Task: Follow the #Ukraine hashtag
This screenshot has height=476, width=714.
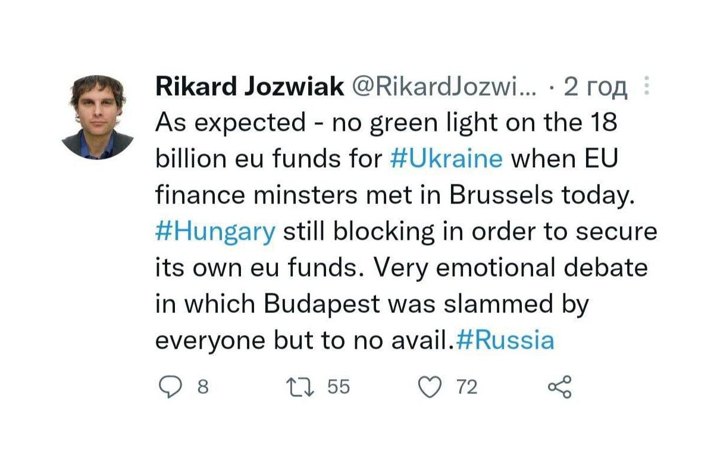Action: [447, 159]
